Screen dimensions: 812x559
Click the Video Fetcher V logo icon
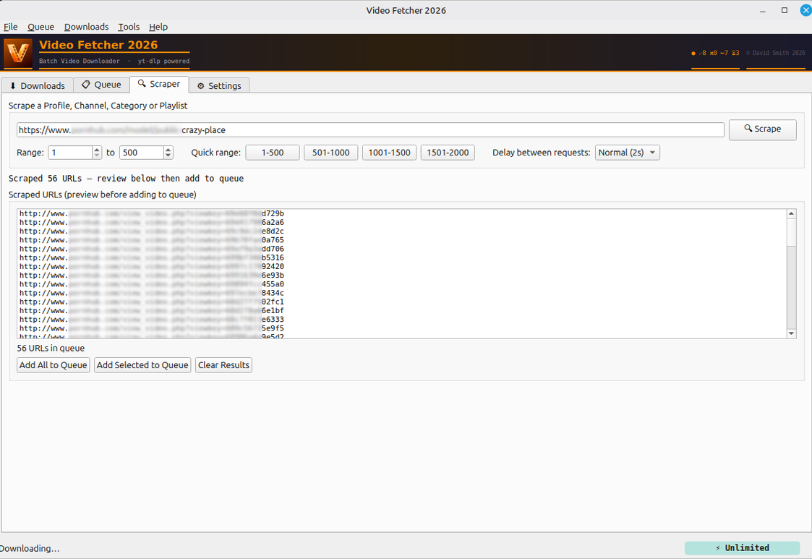18,53
